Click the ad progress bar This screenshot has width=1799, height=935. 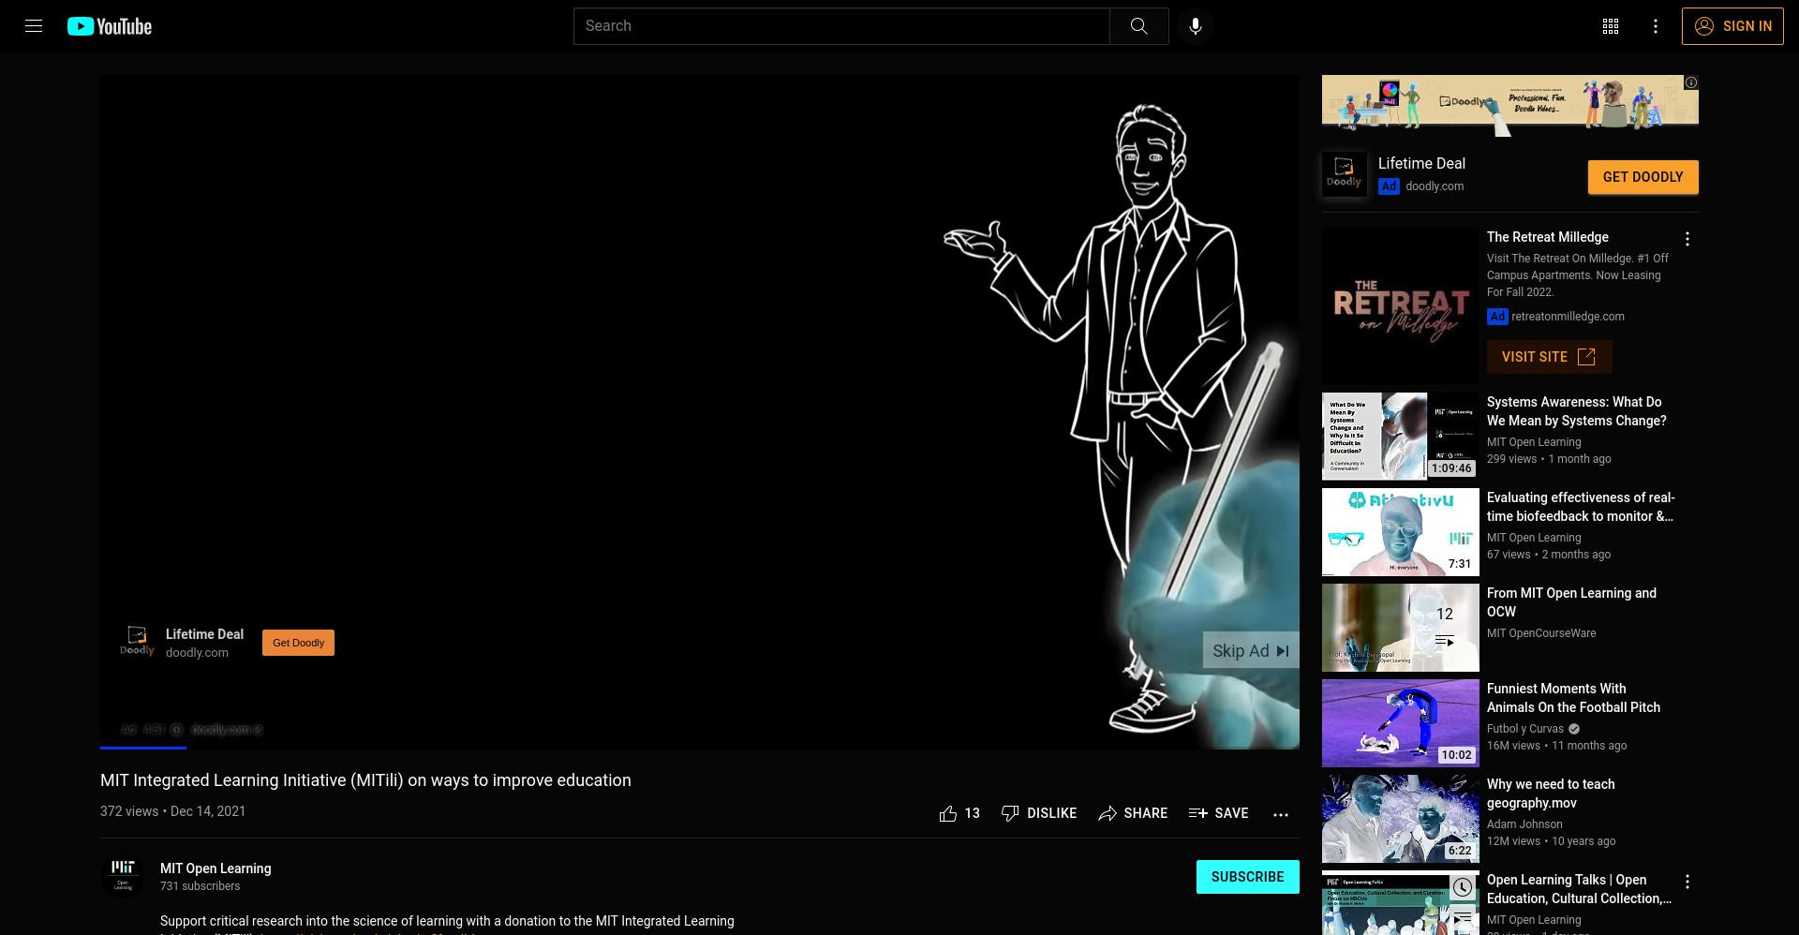pyautogui.click(x=700, y=747)
